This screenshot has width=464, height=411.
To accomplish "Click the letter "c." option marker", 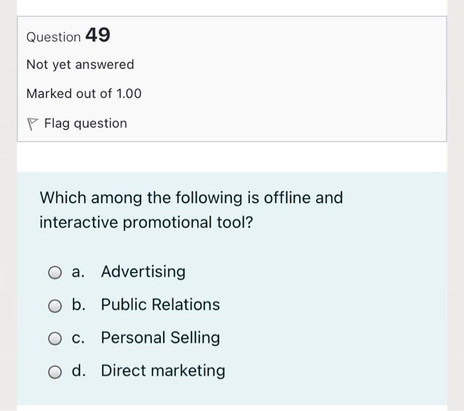I will pyautogui.click(x=78, y=338).
